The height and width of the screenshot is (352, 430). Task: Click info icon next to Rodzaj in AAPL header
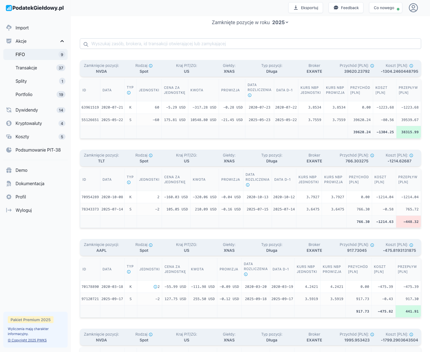pyautogui.click(x=151, y=245)
